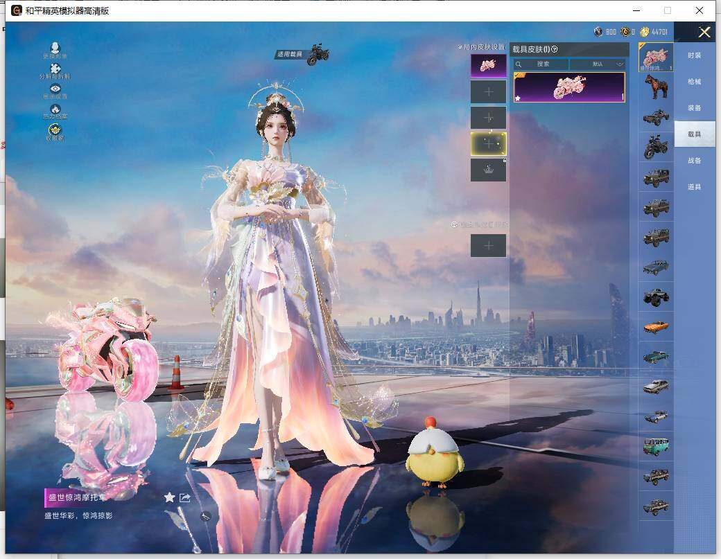Select the brown horse vehicle
The image size is (721, 559).
(x=656, y=87)
